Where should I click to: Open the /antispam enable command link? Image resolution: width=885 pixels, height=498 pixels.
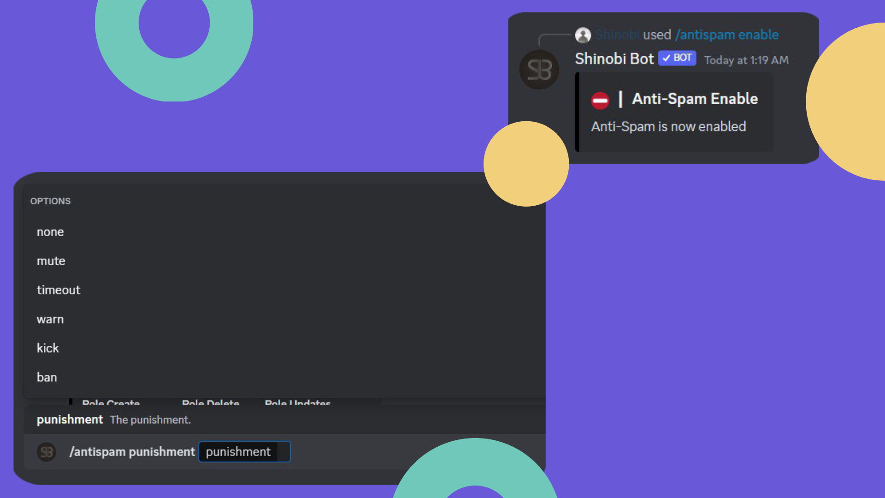tap(727, 35)
